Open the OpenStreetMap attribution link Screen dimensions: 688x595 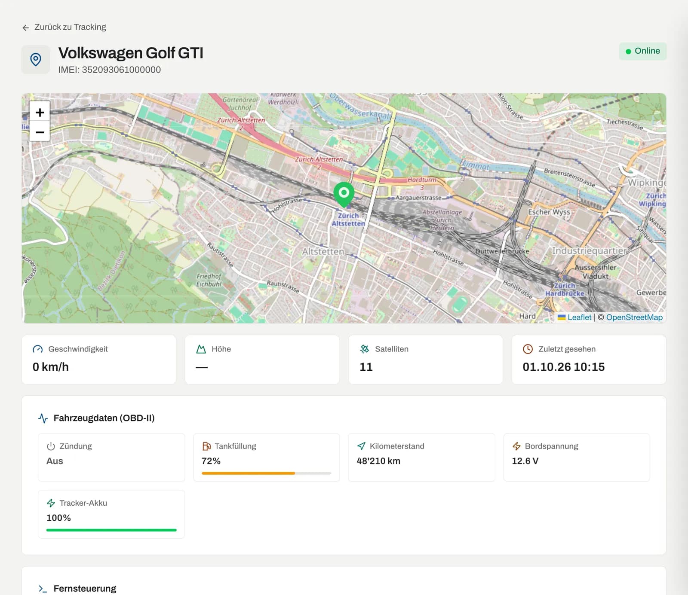634,317
